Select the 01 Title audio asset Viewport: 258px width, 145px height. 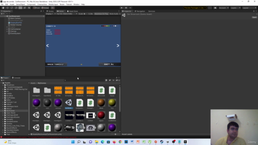coord(58,91)
